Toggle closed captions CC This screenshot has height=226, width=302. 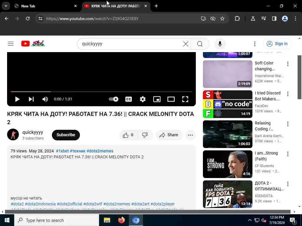pyautogui.click(x=129, y=99)
